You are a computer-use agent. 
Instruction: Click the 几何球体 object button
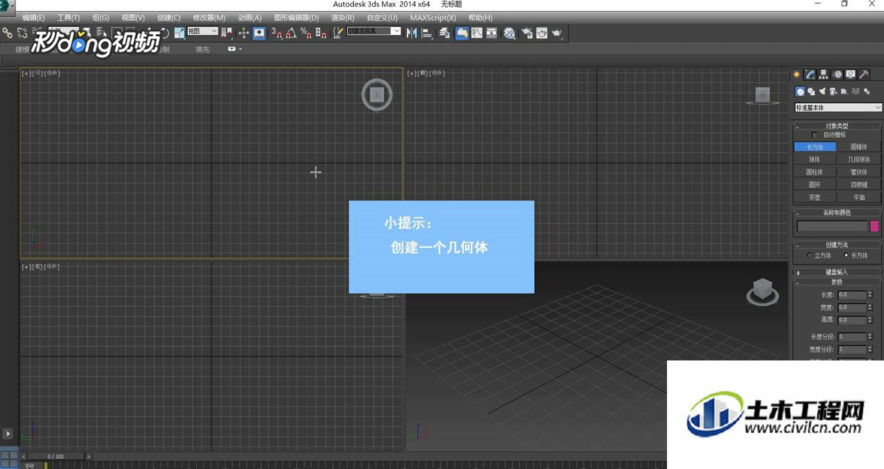859,159
